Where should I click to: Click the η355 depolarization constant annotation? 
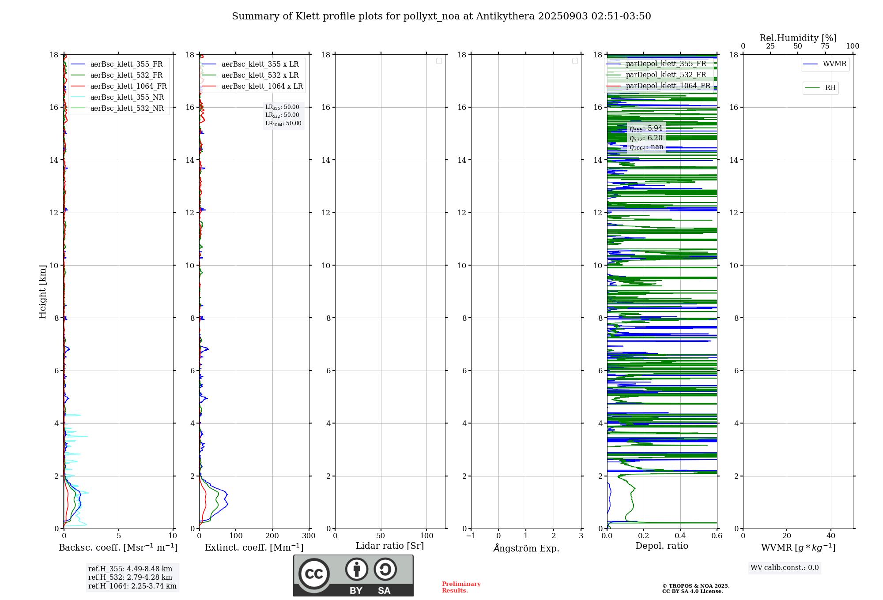pyautogui.click(x=646, y=128)
